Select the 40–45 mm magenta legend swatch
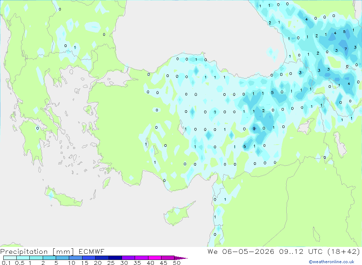 [x=155, y=258]
